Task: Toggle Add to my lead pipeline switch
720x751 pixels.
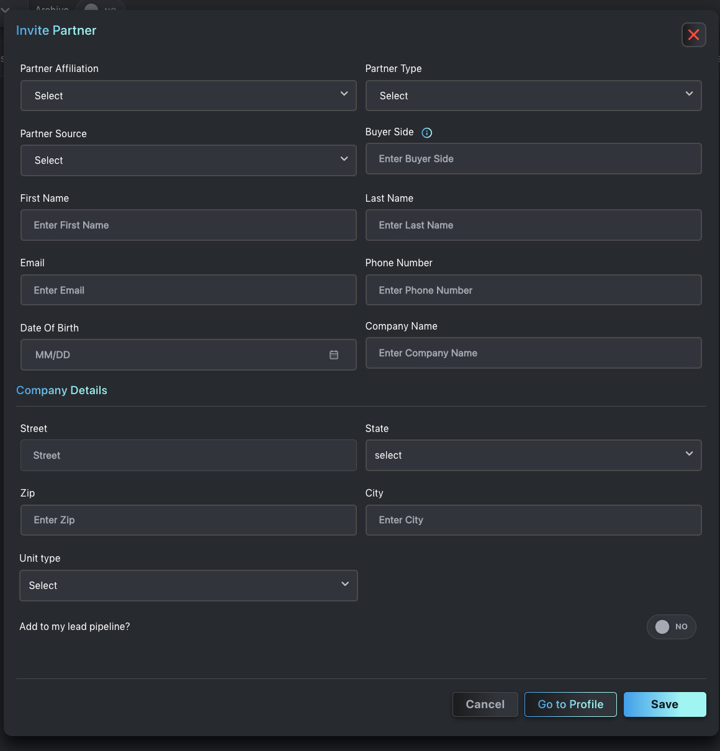Action: (672, 627)
